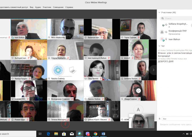Open the chat recipient dropdown showing Все
The height and width of the screenshot is (137, 192).
(176, 119)
